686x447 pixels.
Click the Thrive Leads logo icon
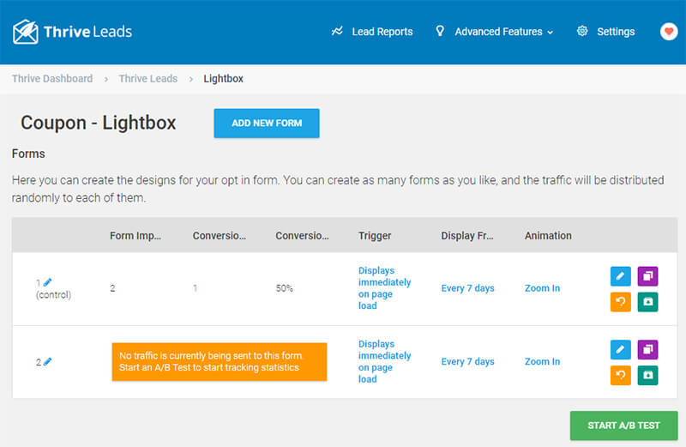pyautogui.click(x=25, y=32)
